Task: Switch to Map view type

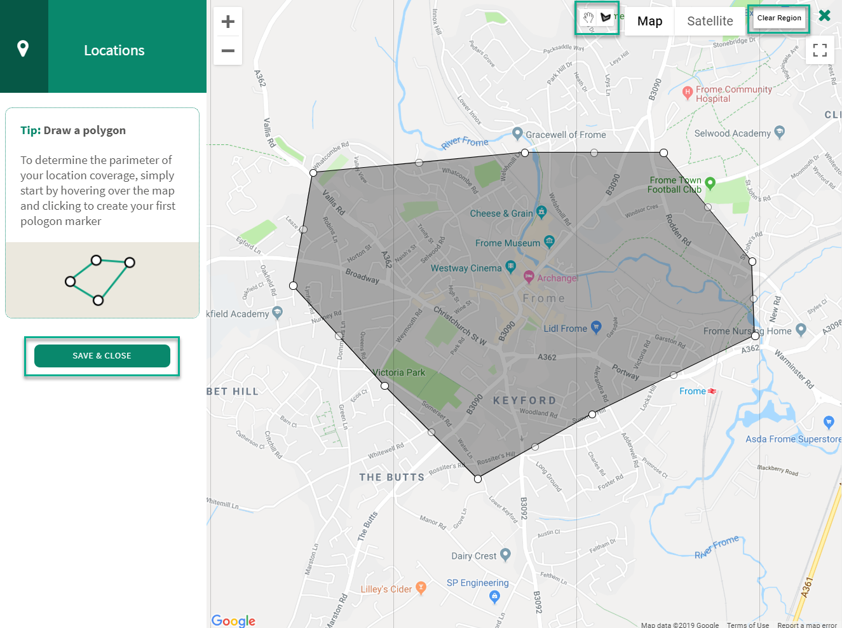Action: 649,22
